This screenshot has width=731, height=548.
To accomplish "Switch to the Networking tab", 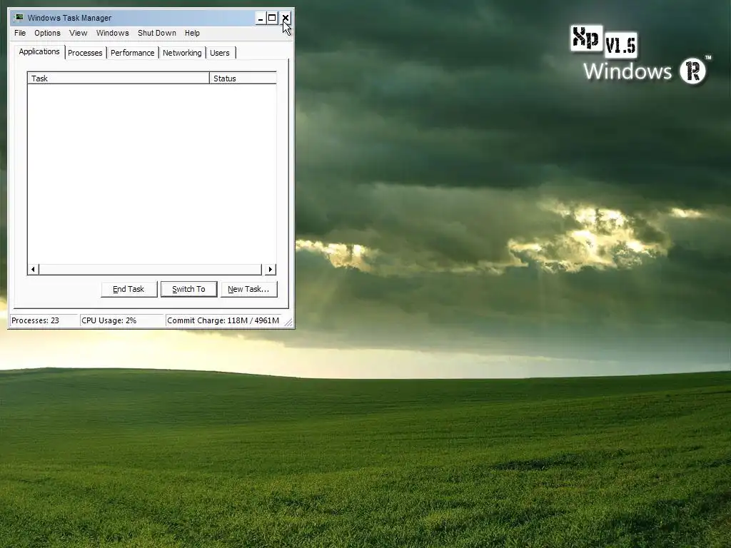I will click(182, 53).
